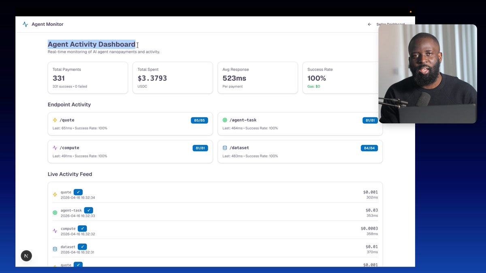The width and height of the screenshot is (486, 273).
Task: Click the USDC label under Total Spent
Action: coord(143,87)
